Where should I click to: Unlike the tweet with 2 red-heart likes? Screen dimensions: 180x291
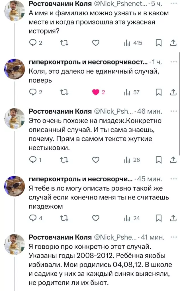[96, 92]
